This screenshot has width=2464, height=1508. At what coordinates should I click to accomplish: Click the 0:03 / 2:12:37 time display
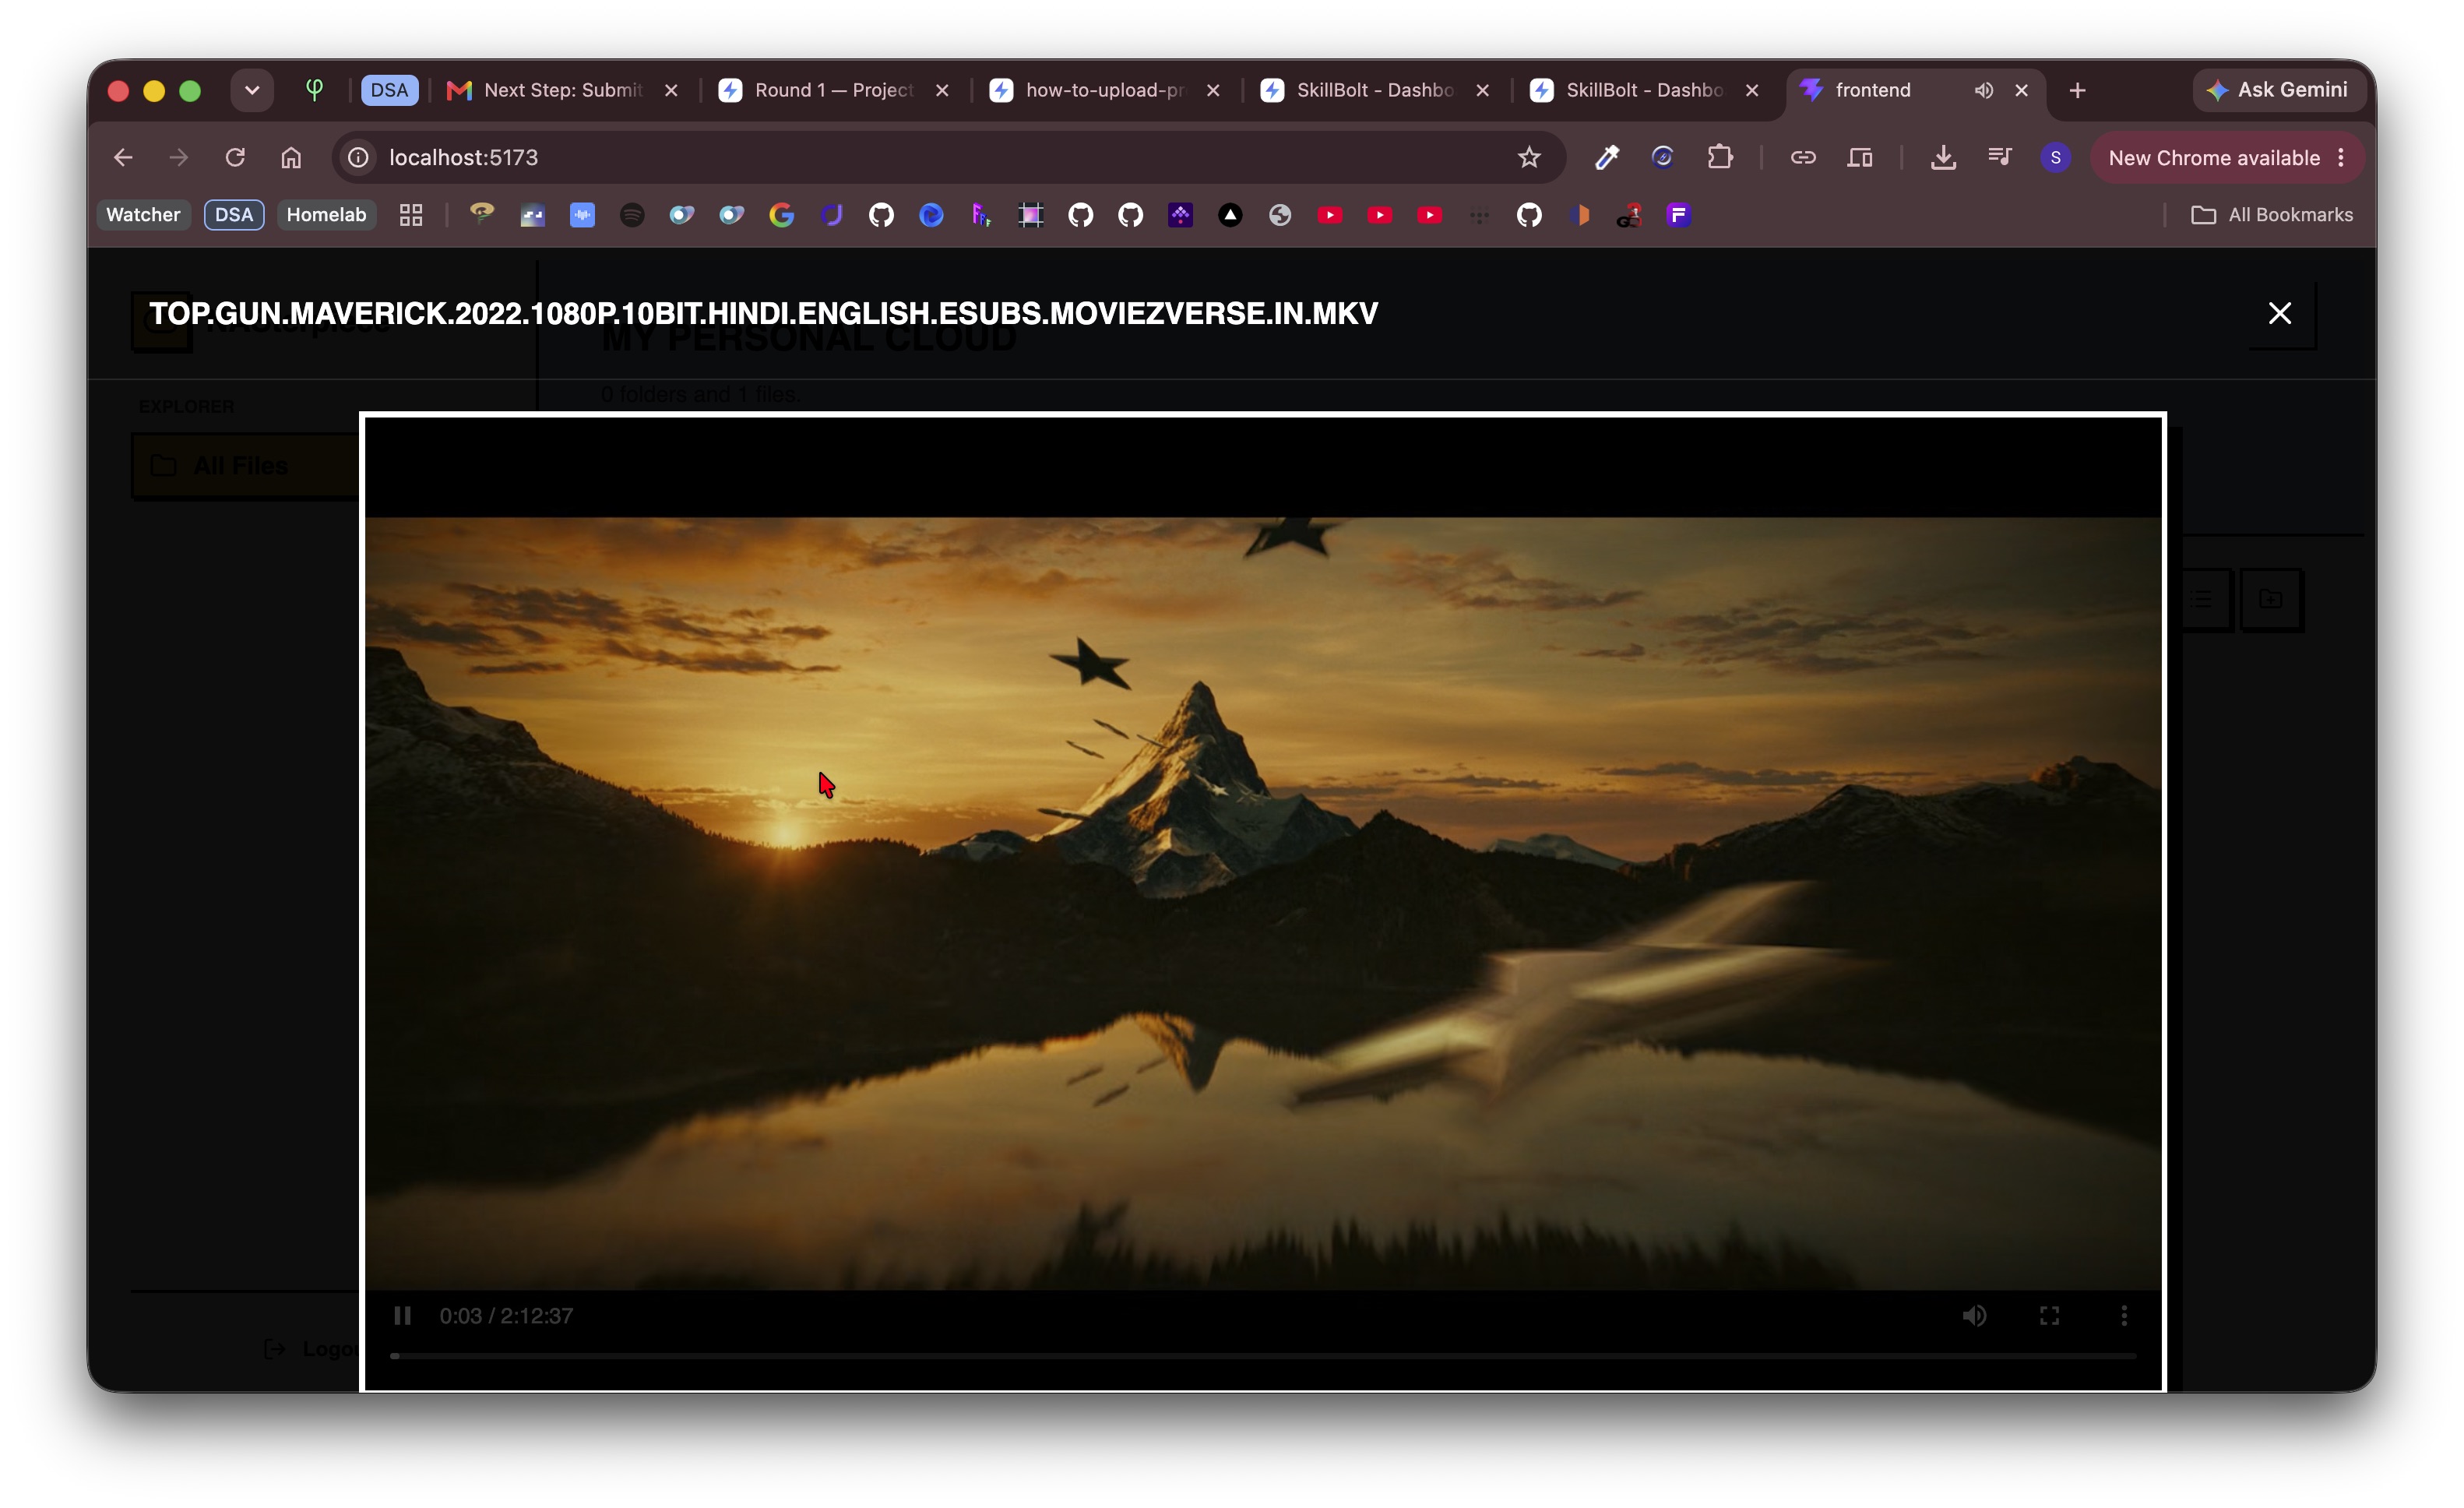pyautogui.click(x=506, y=1316)
